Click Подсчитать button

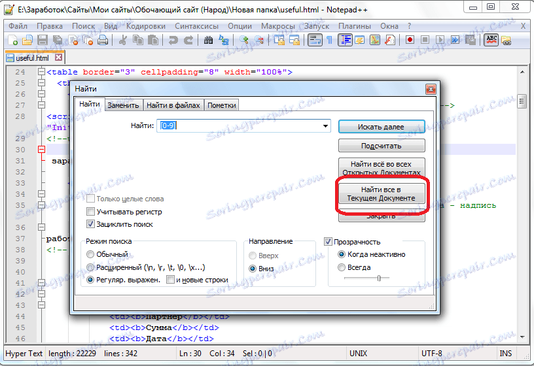click(382, 146)
